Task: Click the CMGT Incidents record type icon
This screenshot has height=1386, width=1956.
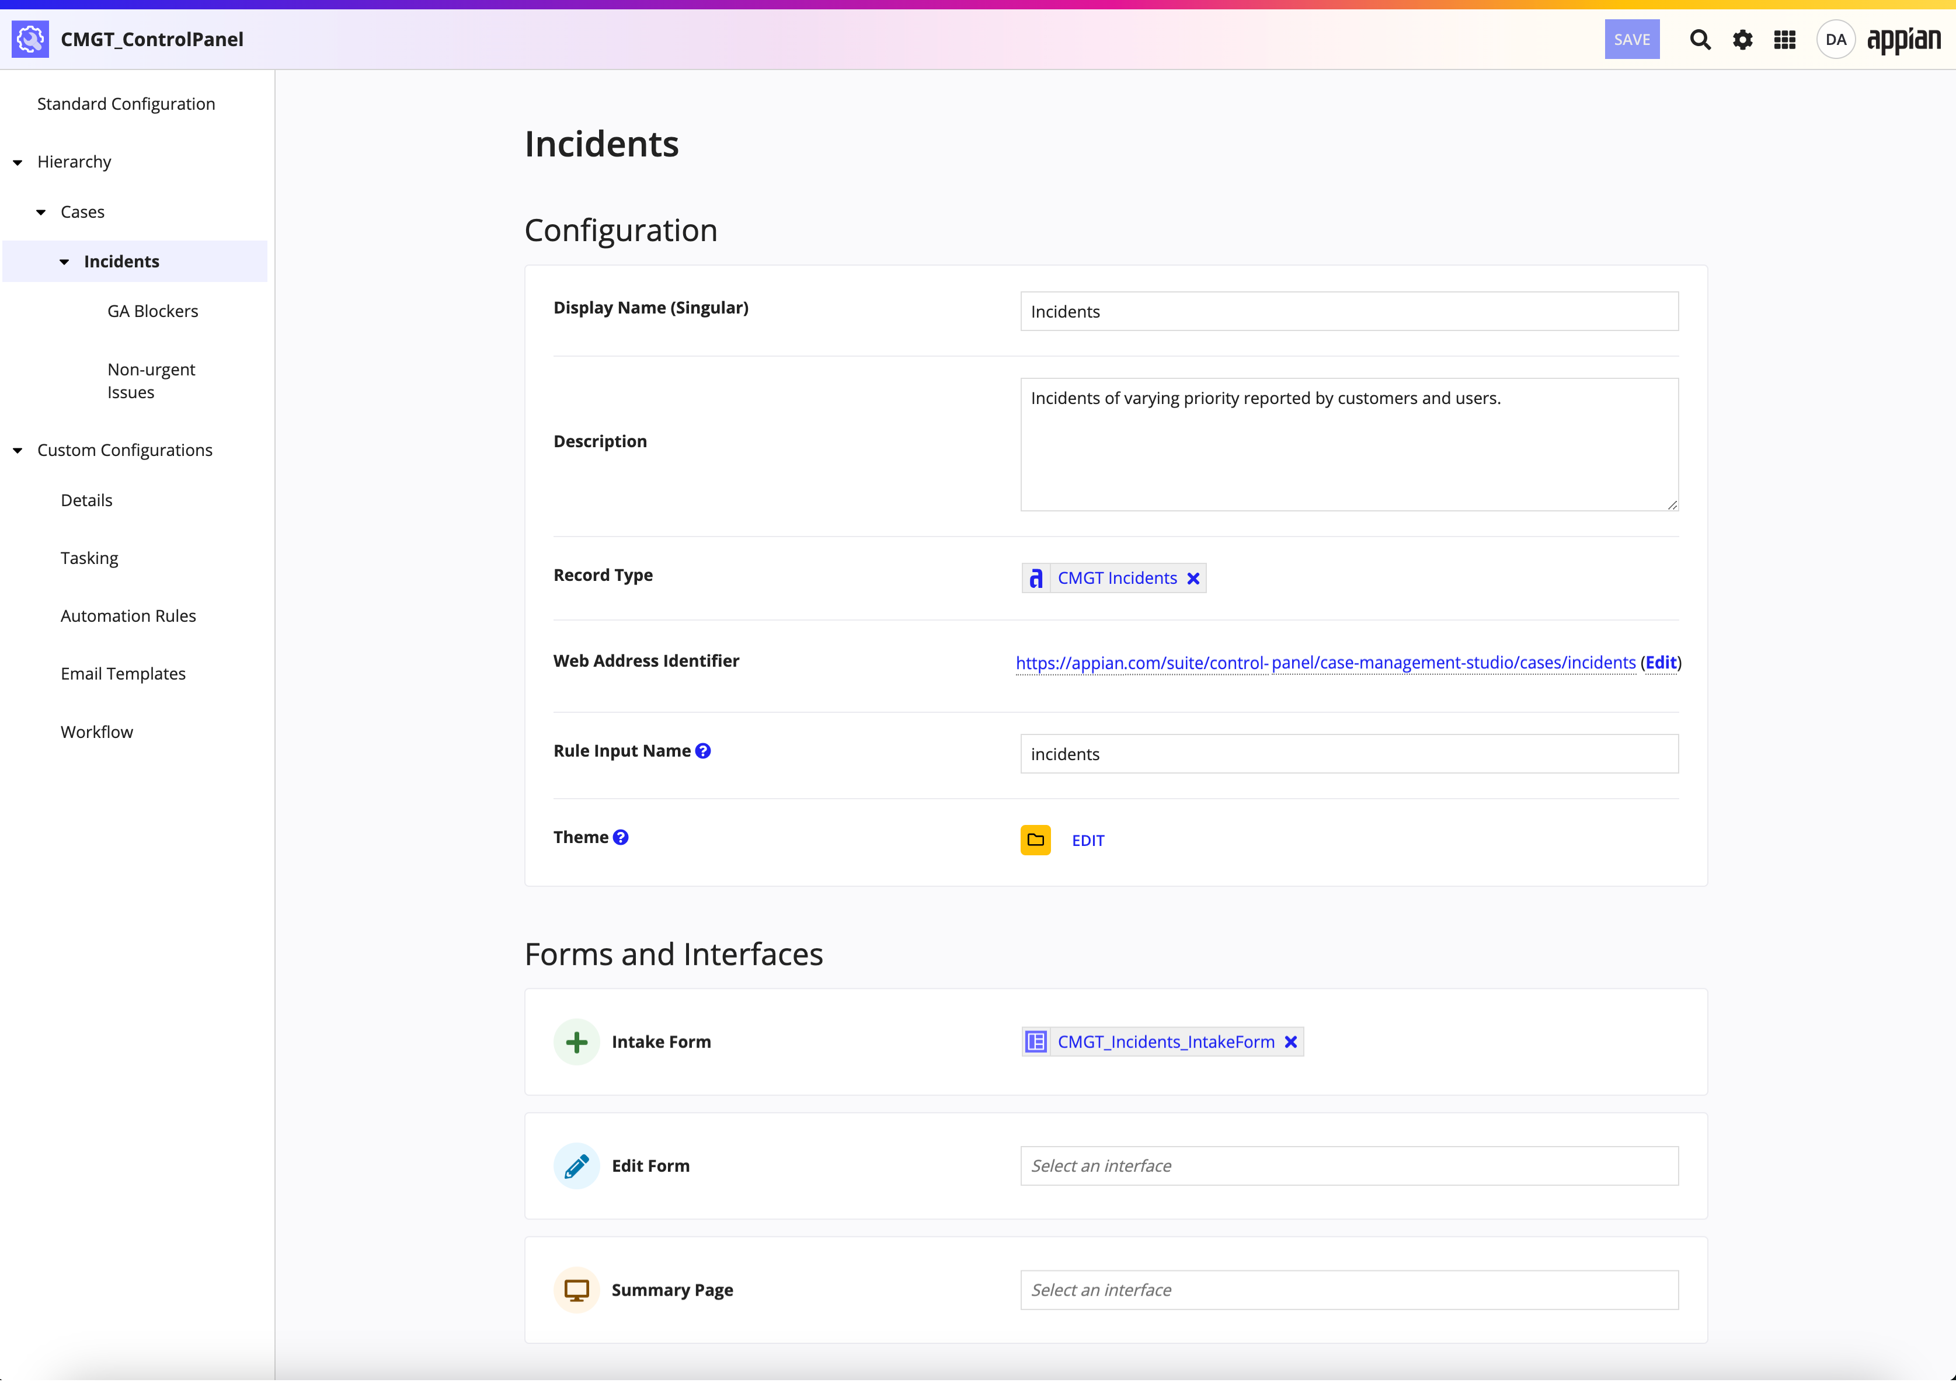Action: (x=1036, y=579)
